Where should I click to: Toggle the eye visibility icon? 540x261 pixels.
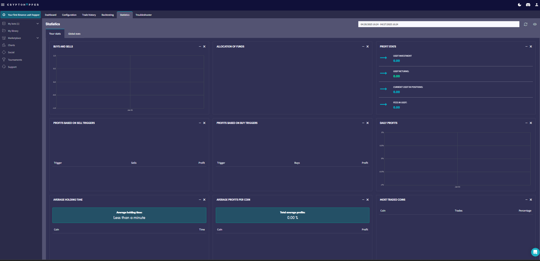click(535, 24)
